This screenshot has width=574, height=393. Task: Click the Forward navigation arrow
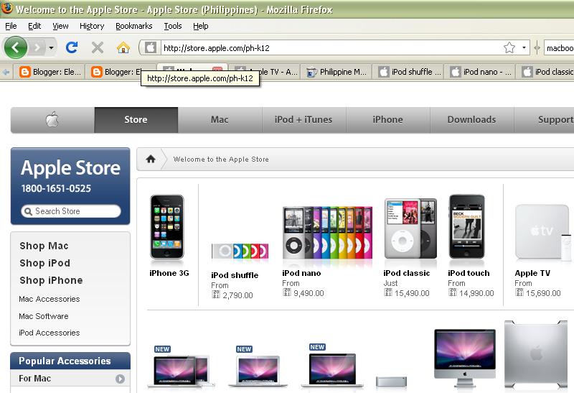tap(37, 47)
